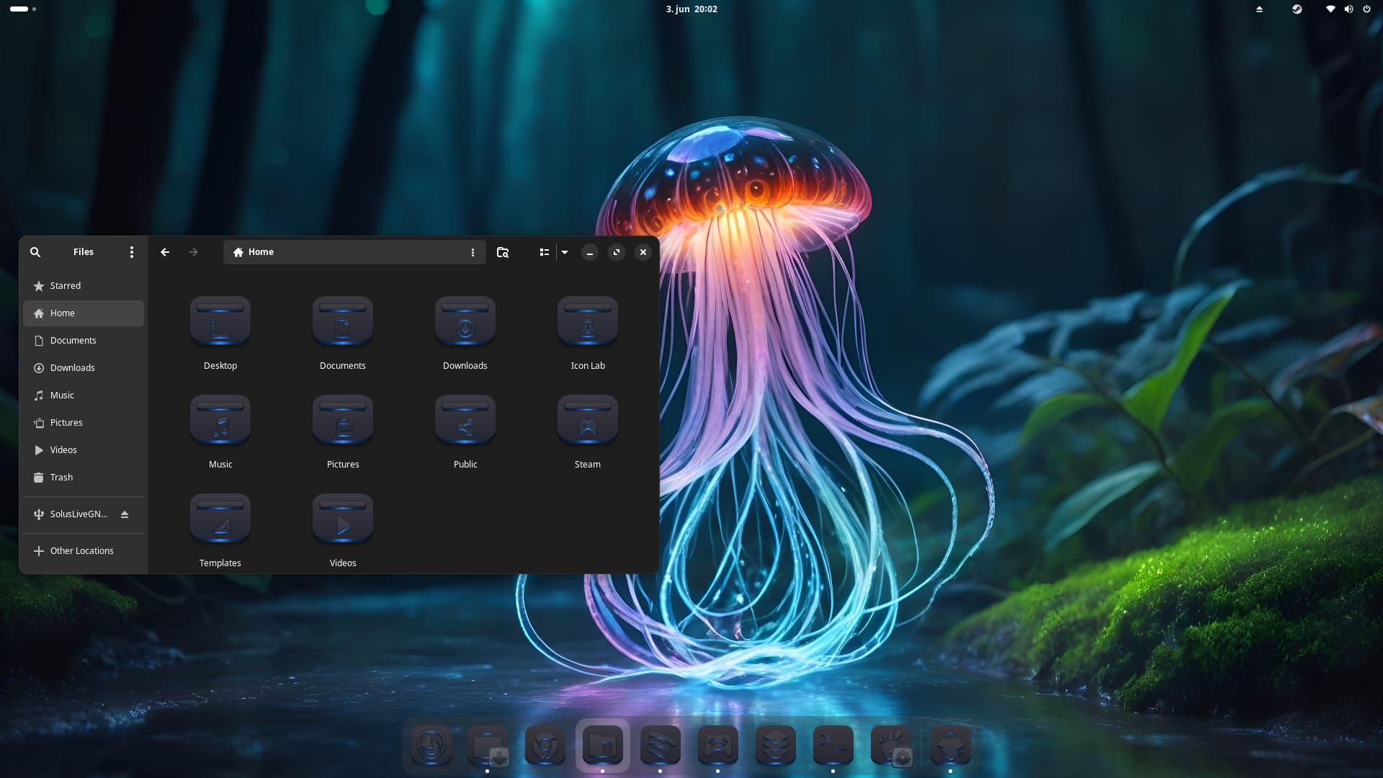Image resolution: width=1383 pixels, height=778 pixels.
Task: Select Starred in the sidebar
Action: click(x=84, y=286)
